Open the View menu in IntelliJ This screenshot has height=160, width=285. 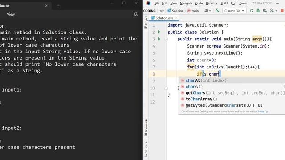[174, 3]
